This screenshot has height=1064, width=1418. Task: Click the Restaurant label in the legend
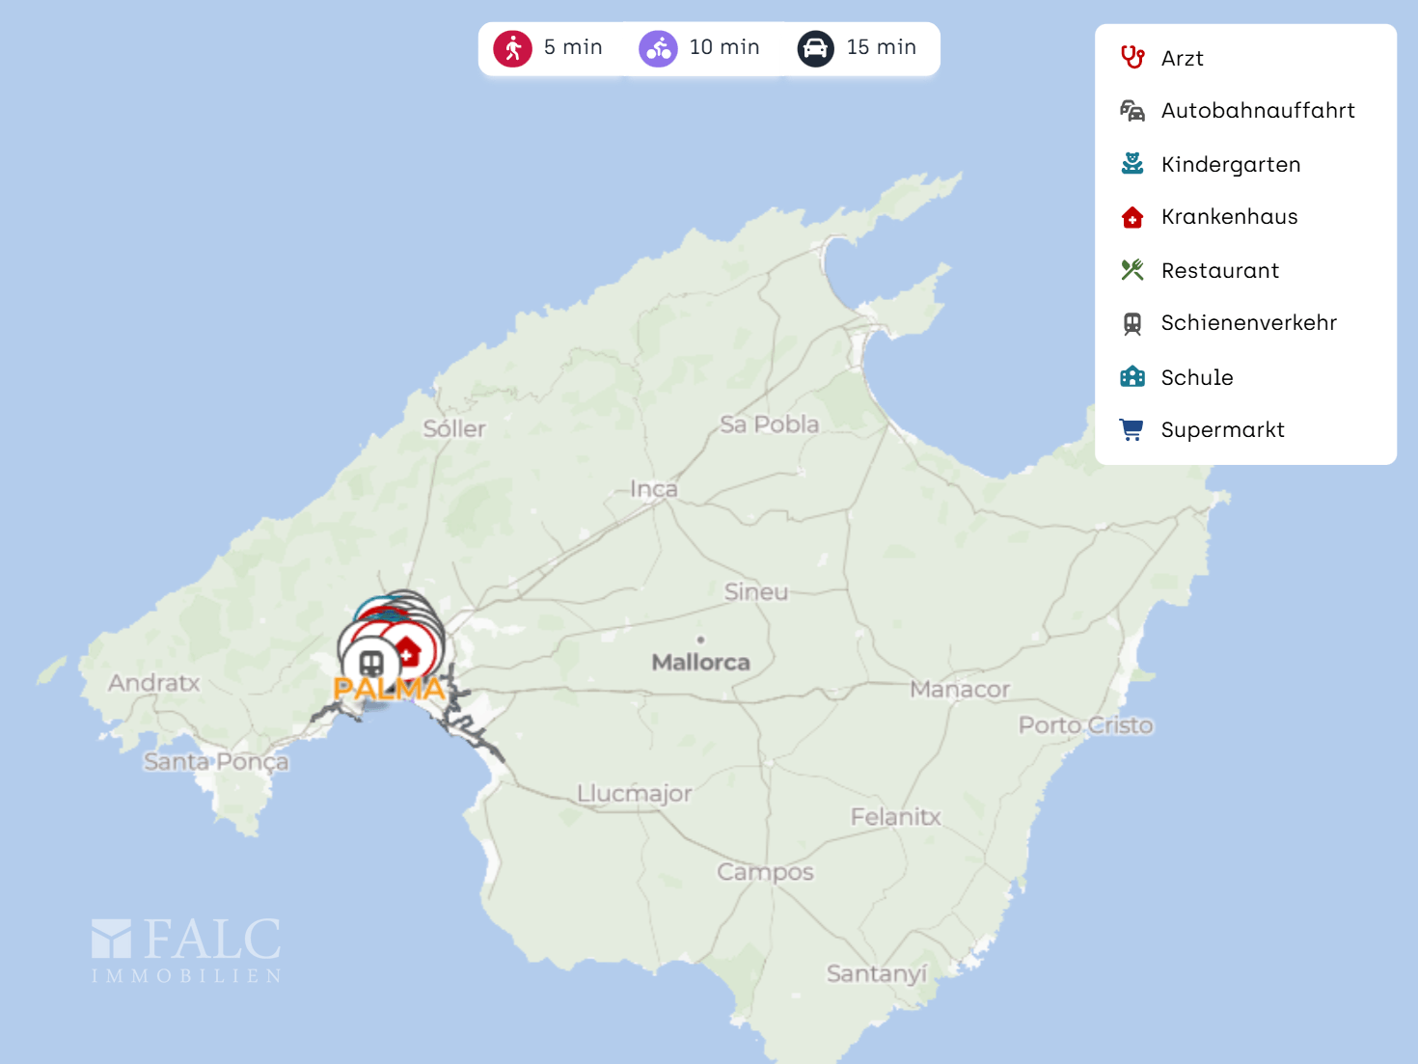tap(1219, 271)
